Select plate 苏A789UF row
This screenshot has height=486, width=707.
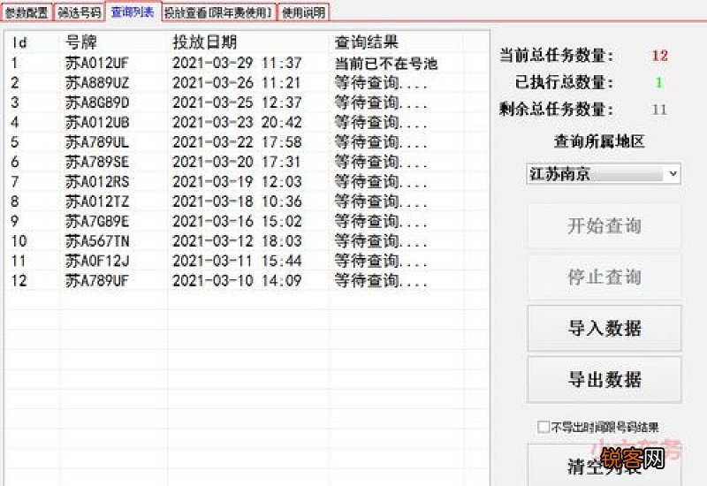248,281
